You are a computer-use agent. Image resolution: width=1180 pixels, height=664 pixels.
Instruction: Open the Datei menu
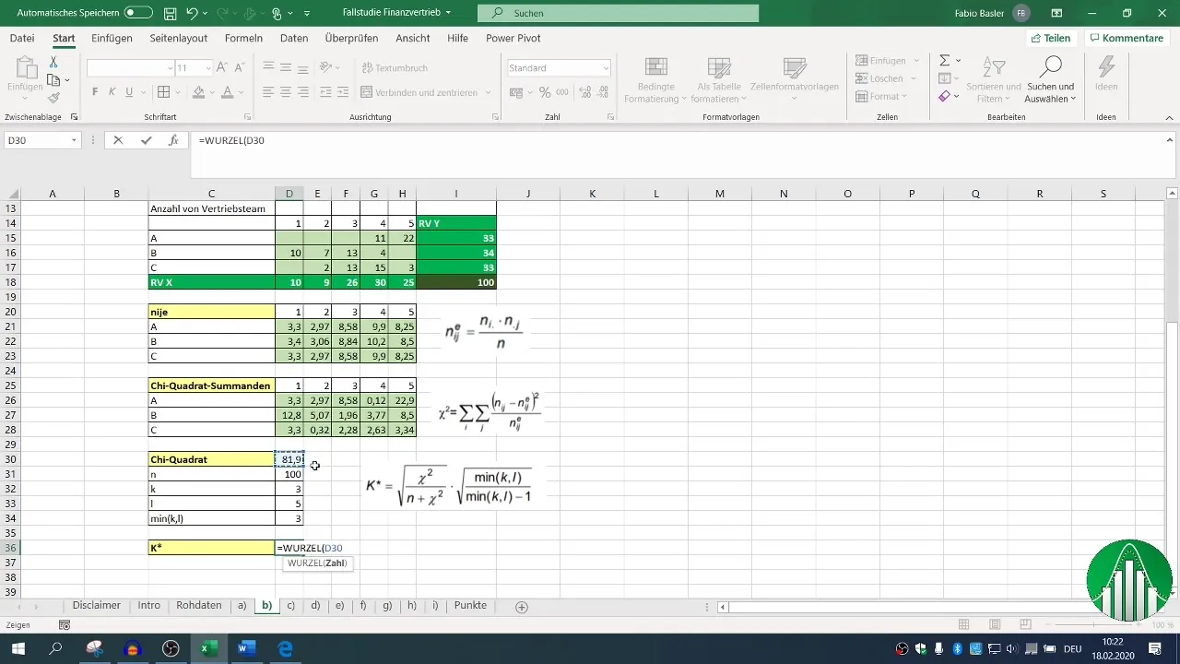22,38
